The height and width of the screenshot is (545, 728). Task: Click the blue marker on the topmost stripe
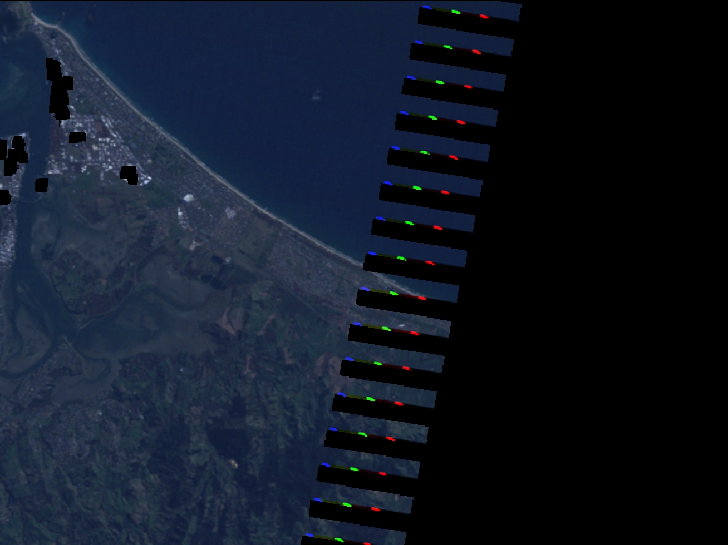tap(426, 7)
